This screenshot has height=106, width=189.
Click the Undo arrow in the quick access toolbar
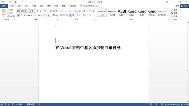(3, 2)
